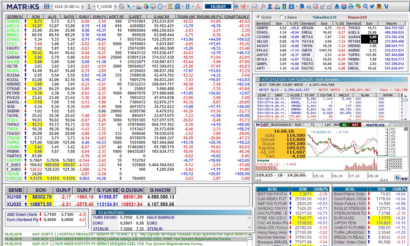Click the news page icon
The width and height of the screenshot is (410, 246).
point(178,6)
